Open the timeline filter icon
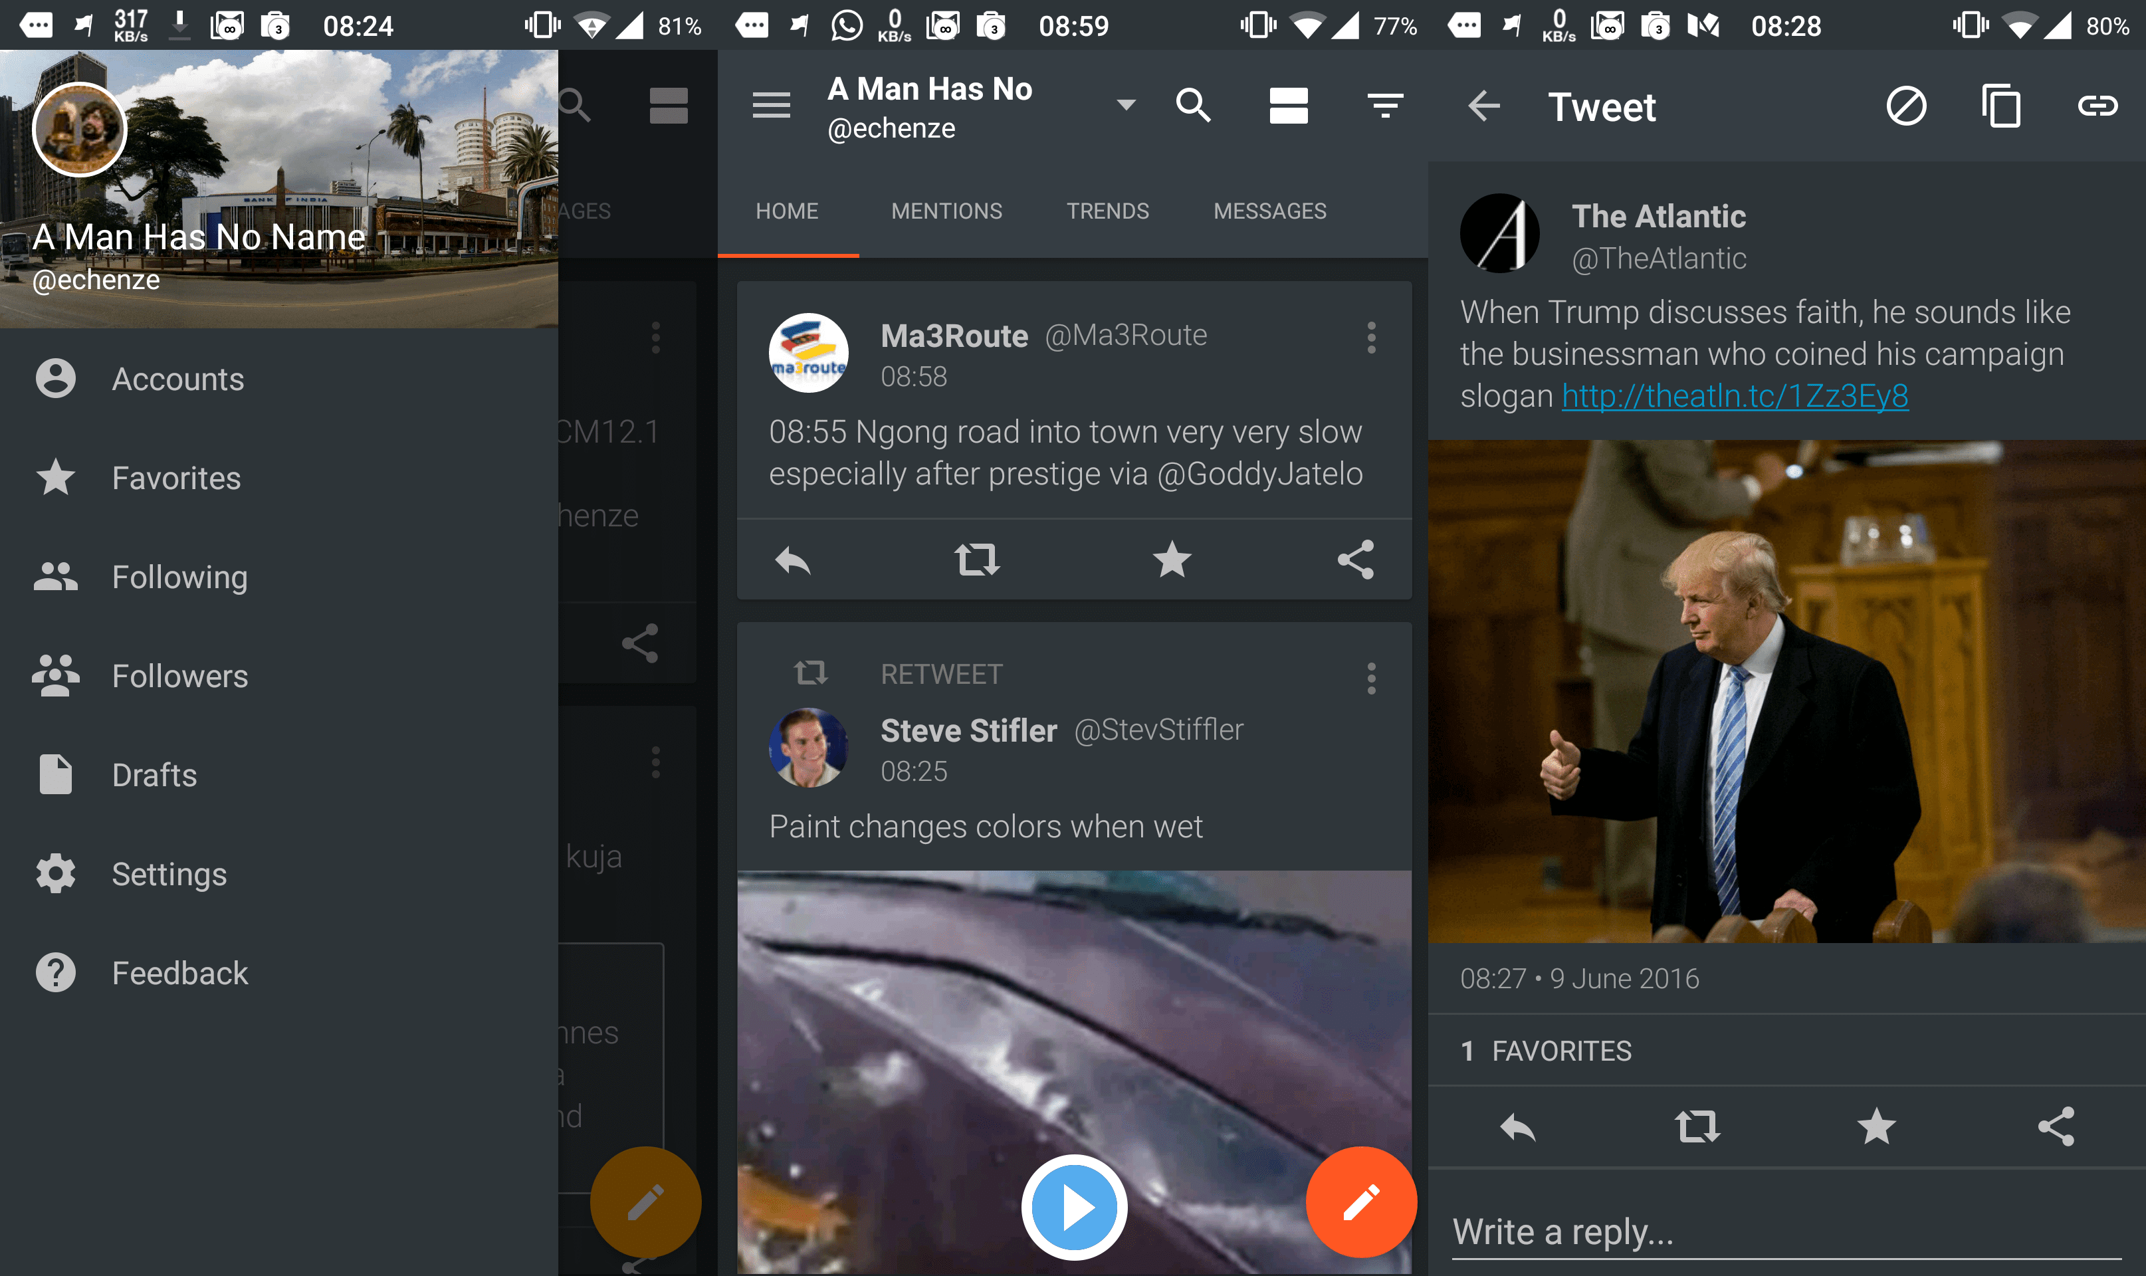The height and width of the screenshot is (1276, 2146). click(1385, 106)
